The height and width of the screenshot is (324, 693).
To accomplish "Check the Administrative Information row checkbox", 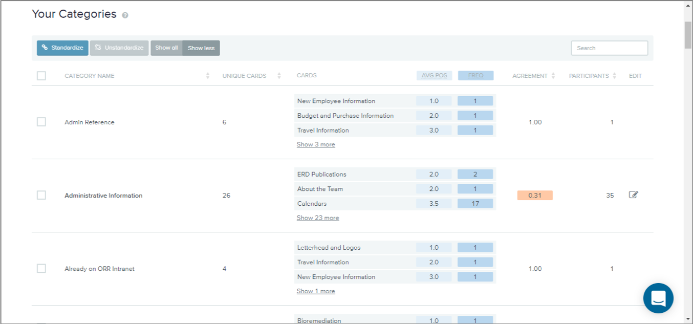I will click(x=41, y=195).
